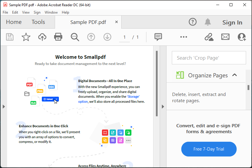Open the find text magnifier icon
The height and width of the screenshot is (168, 252).
75,37
